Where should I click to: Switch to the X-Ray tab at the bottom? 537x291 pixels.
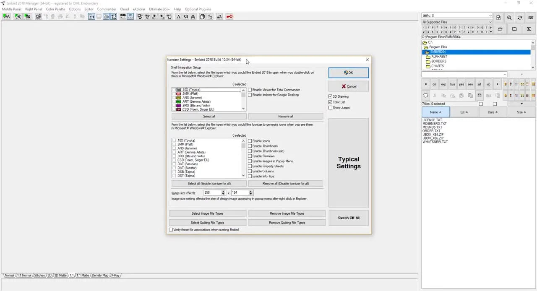pyautogui.click(x=115, y=275)
